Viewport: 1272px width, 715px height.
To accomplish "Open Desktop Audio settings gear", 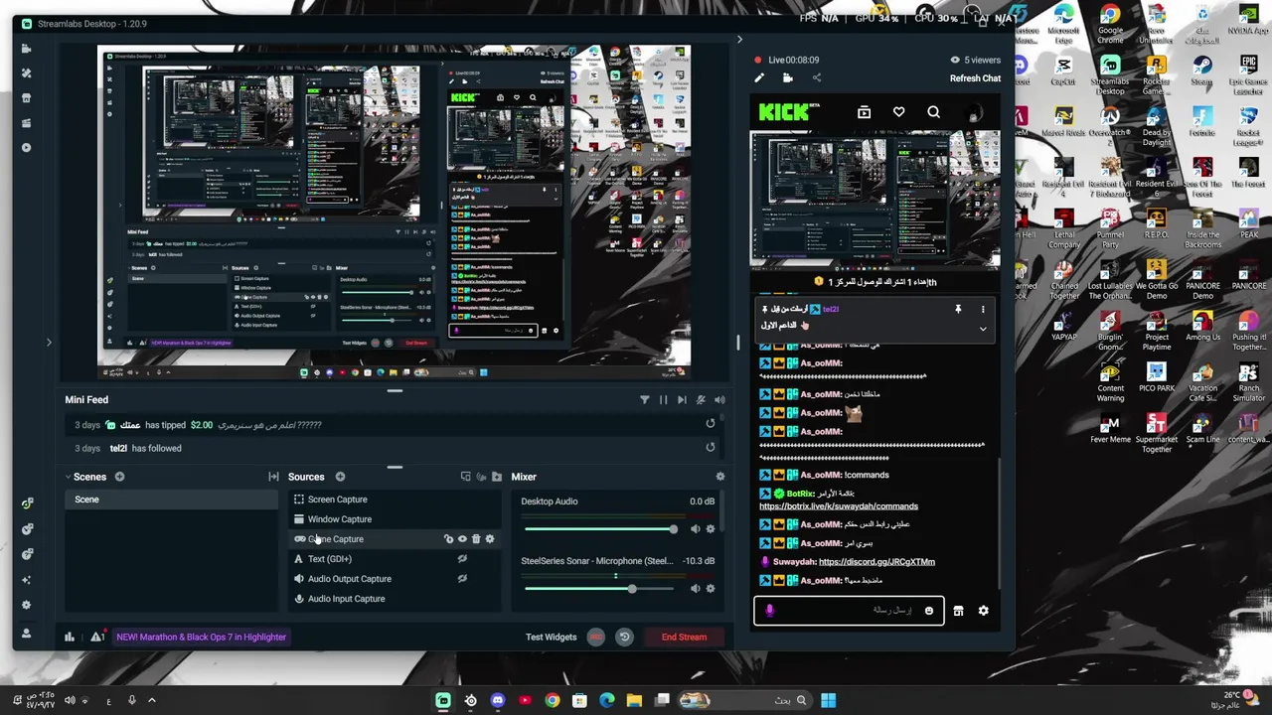I will point(710,529).
